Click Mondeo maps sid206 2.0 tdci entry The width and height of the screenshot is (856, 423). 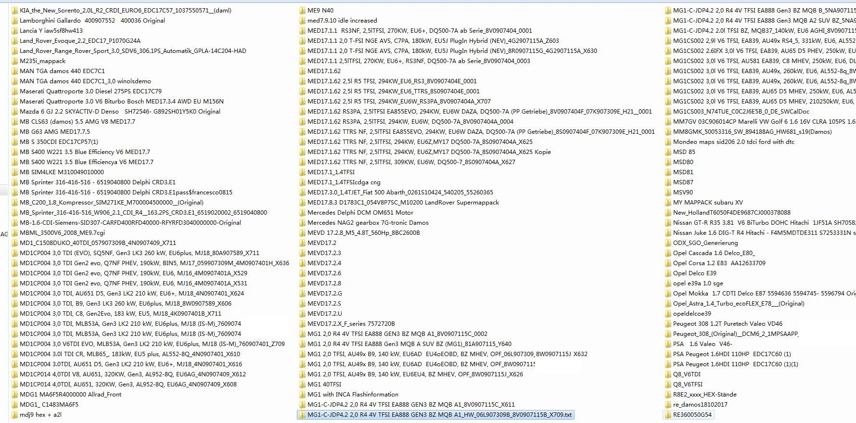(734, 142)
